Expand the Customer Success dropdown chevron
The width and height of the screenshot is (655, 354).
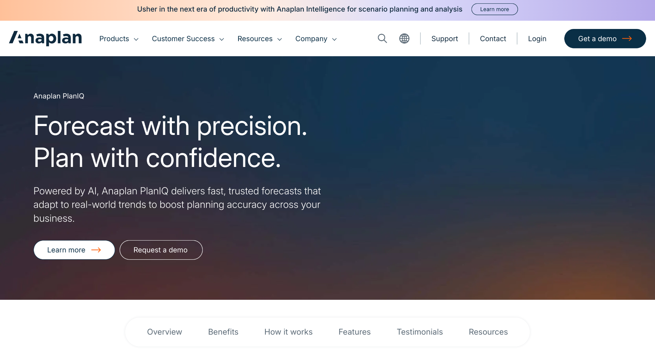point(222,39)
